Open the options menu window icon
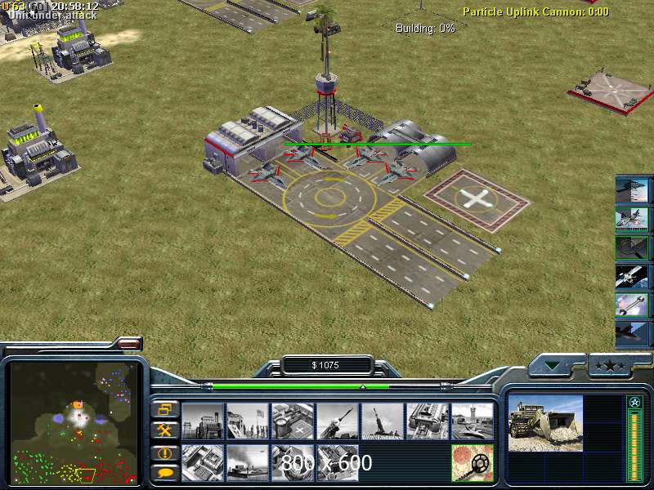Viewport: 654px width, 490px height. click(x=165, y=410)
